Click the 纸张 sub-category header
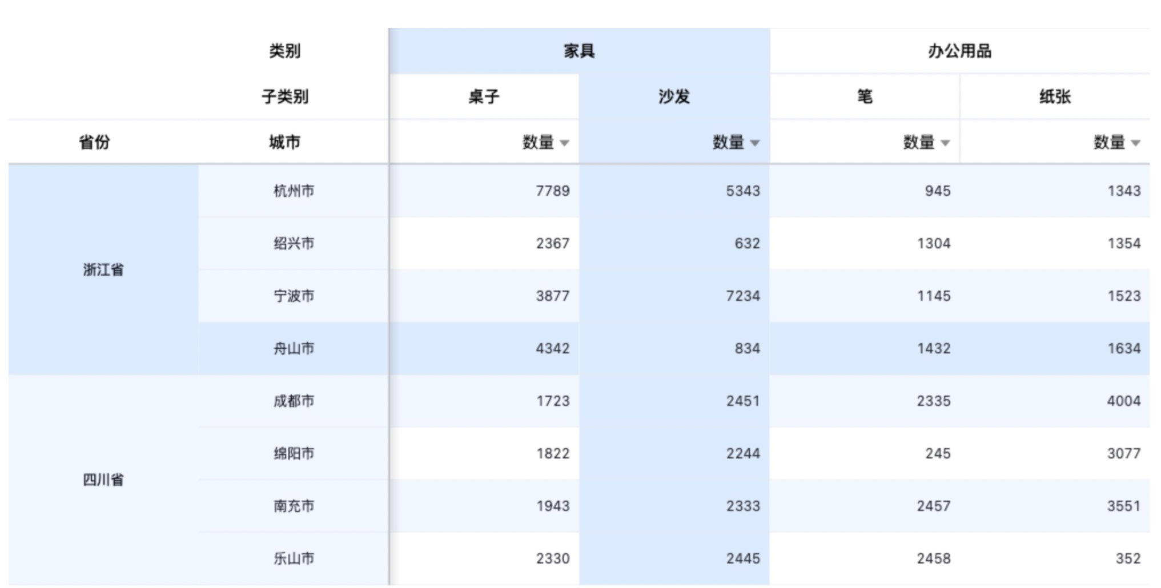Image resolution: width=1161 pixels, height=588 pixels. coord(1055,97)
